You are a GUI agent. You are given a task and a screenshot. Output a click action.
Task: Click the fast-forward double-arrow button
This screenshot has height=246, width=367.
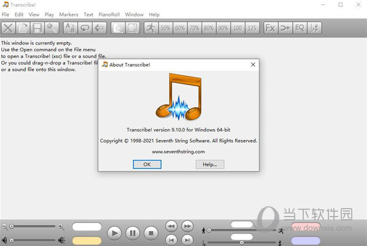(x=187, y=226)
